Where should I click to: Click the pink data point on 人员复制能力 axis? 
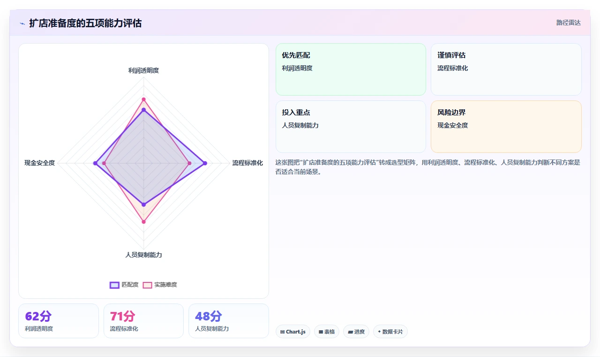[x=144, y=222]
